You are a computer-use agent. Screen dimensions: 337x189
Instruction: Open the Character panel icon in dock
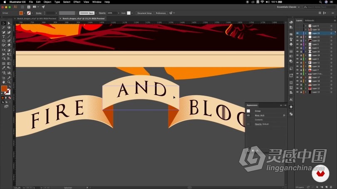pos(291,100)
